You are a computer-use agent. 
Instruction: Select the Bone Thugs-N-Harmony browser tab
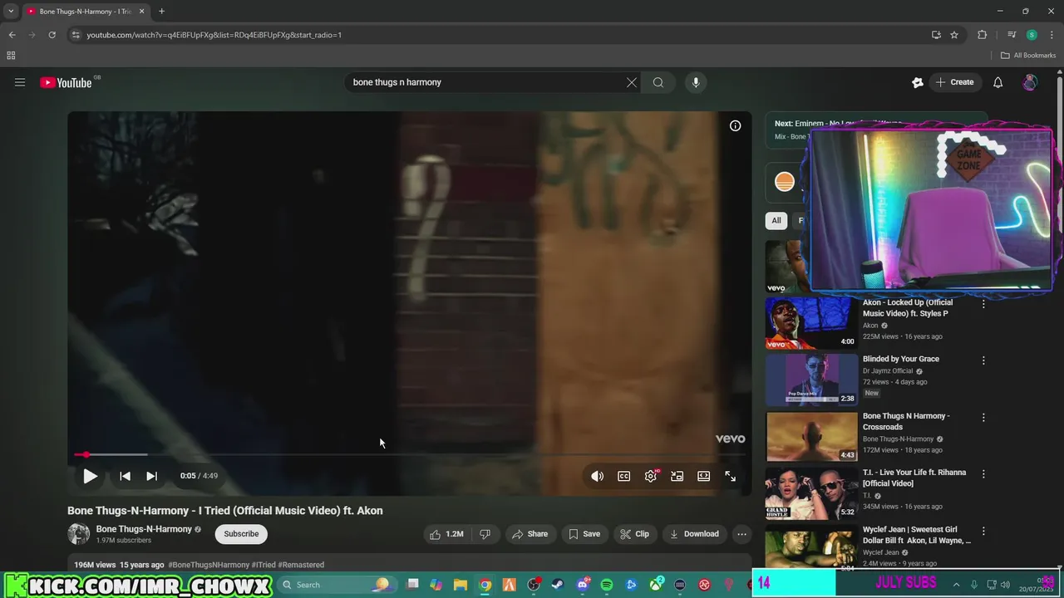pos(86,12)
